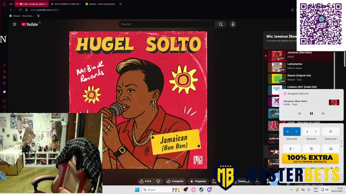Open Steam from the taskbar
The height and width of the screenshot is (194, 346).
[x=201, y=190]
